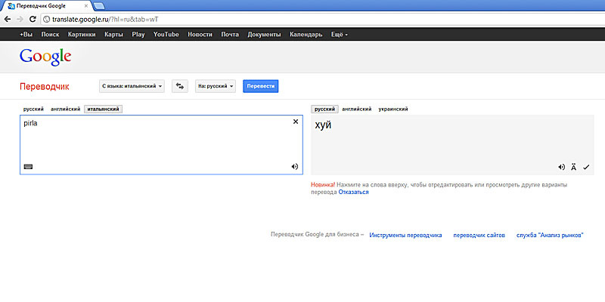
Task: Select английский as source language
Action: [x=64, y=109]
